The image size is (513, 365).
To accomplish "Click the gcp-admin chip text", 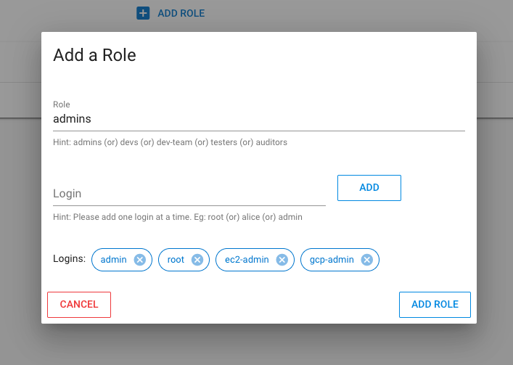I will (x=330, y=260).
